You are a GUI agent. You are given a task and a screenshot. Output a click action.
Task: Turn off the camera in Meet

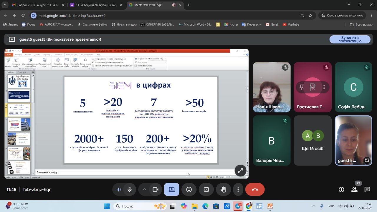coord(156,190)
